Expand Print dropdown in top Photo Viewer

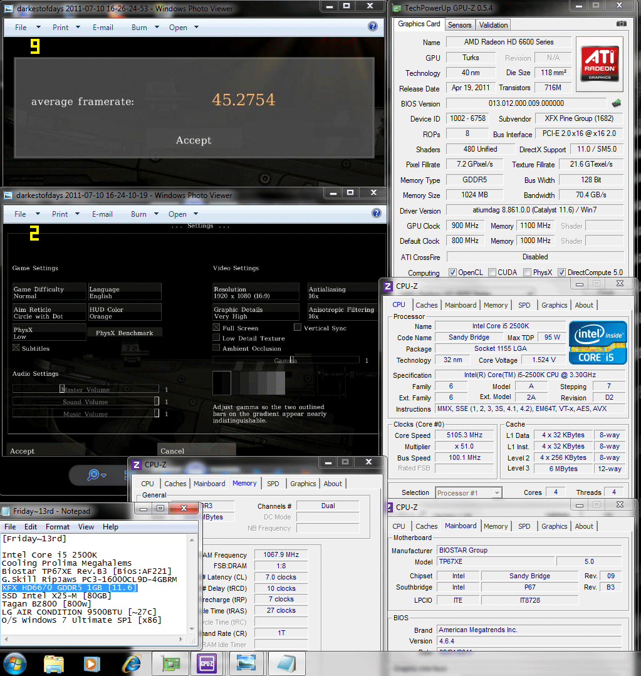click(x=78, y=27)
